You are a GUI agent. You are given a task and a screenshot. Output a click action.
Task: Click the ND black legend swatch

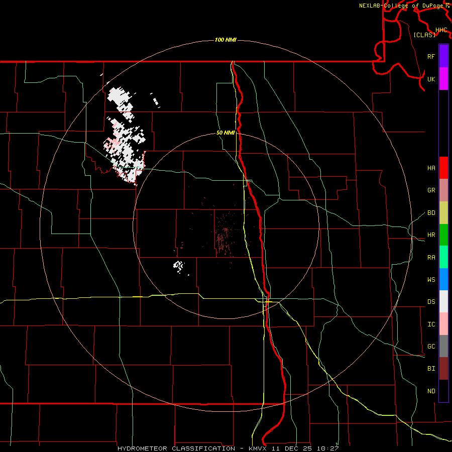click(443, 391)
